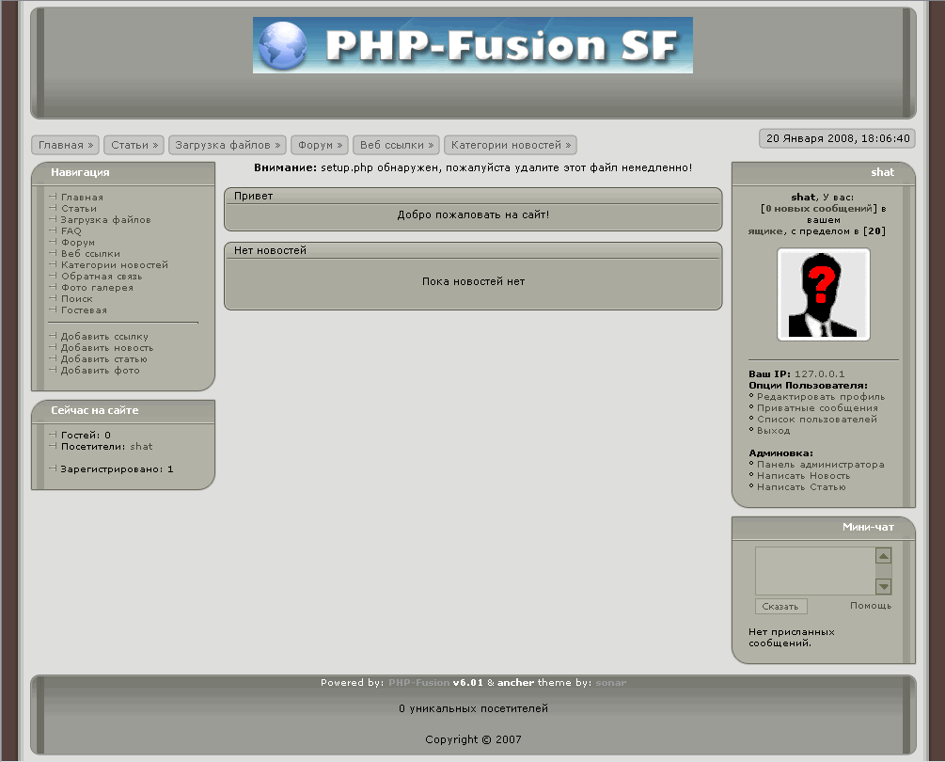Click the Нет новостей panel title

tap(270, 250)
